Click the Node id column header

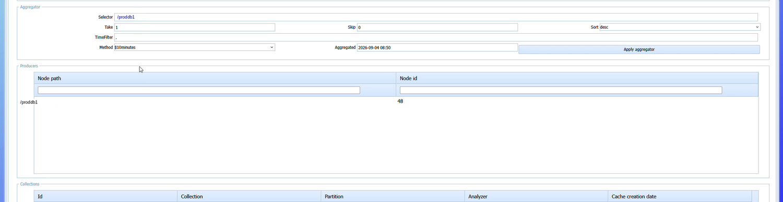tap(577, 78)
